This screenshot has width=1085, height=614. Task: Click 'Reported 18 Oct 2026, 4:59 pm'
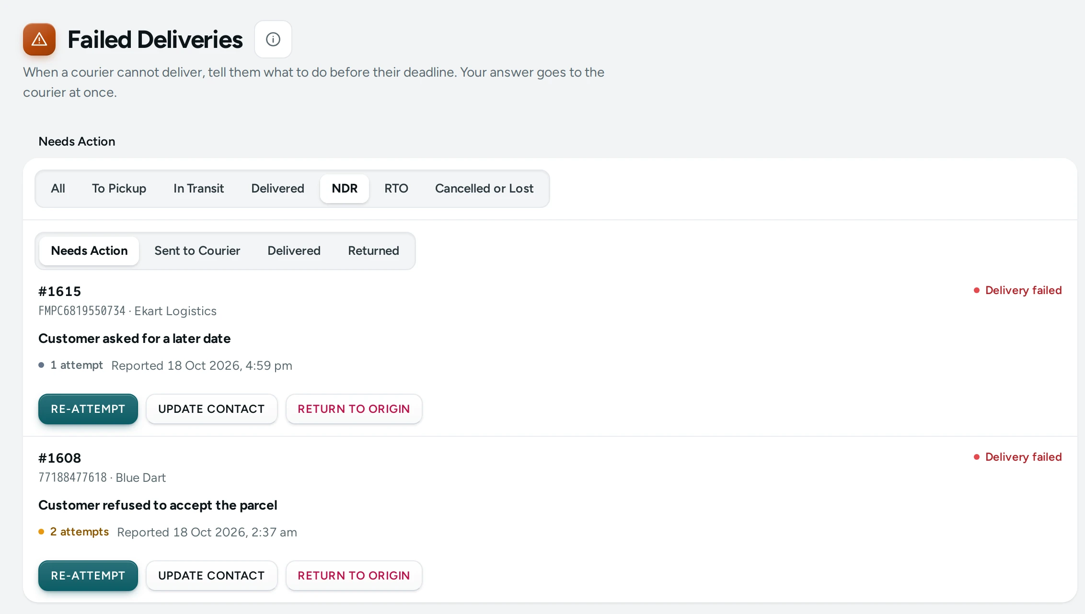click(x=202, y=365)
